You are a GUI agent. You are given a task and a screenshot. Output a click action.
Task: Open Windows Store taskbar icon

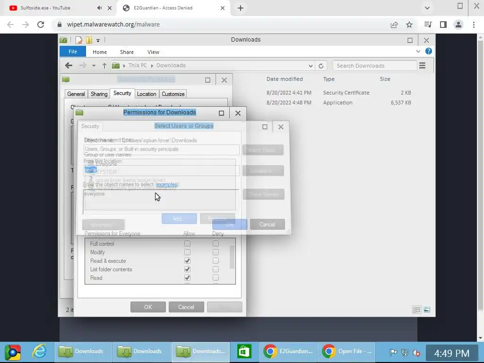coord(244,352)
